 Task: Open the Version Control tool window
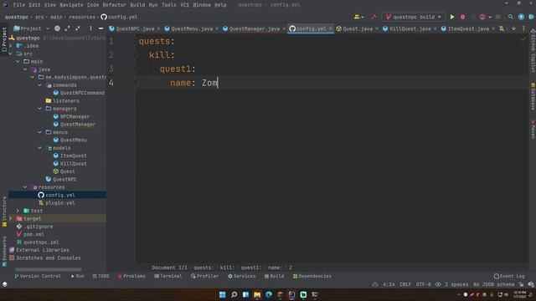click(37, 276)
